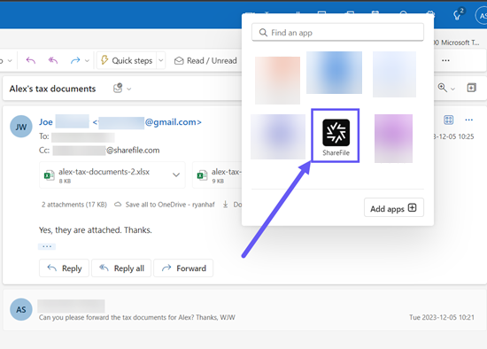
Task: Expand the Quick steps dropdown arrow
Action: tap(161, 60)
